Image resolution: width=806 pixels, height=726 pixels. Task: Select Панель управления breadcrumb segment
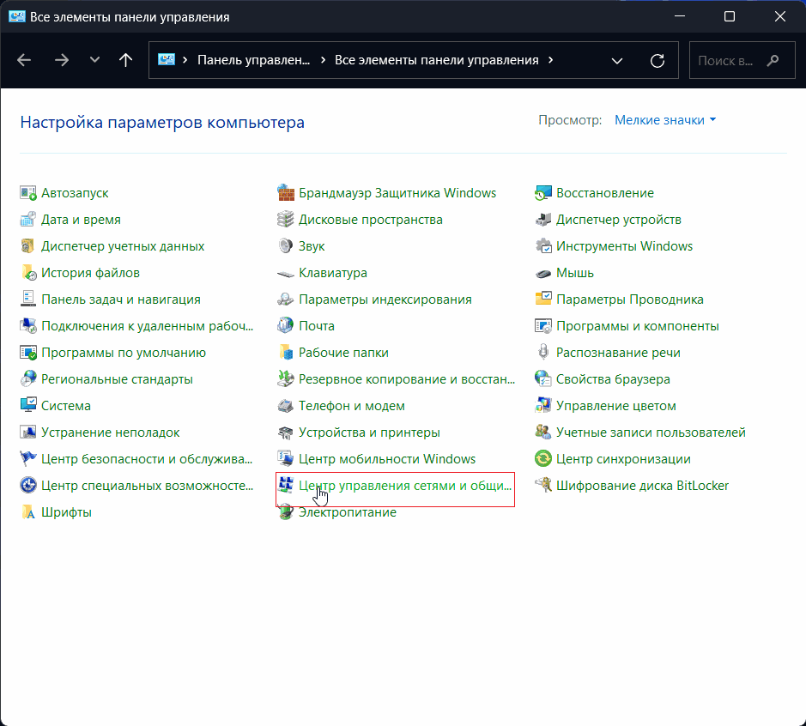click(252, 61)
